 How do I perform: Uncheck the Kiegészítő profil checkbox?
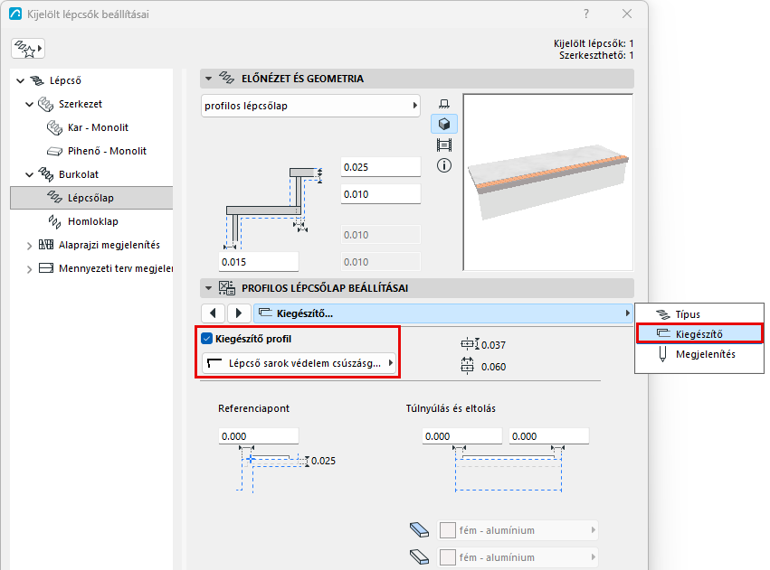click(x=206, y=339)
